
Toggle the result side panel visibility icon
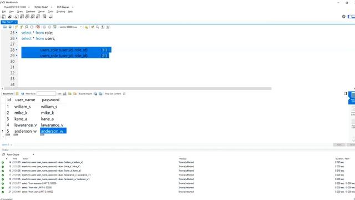point(346,93)
